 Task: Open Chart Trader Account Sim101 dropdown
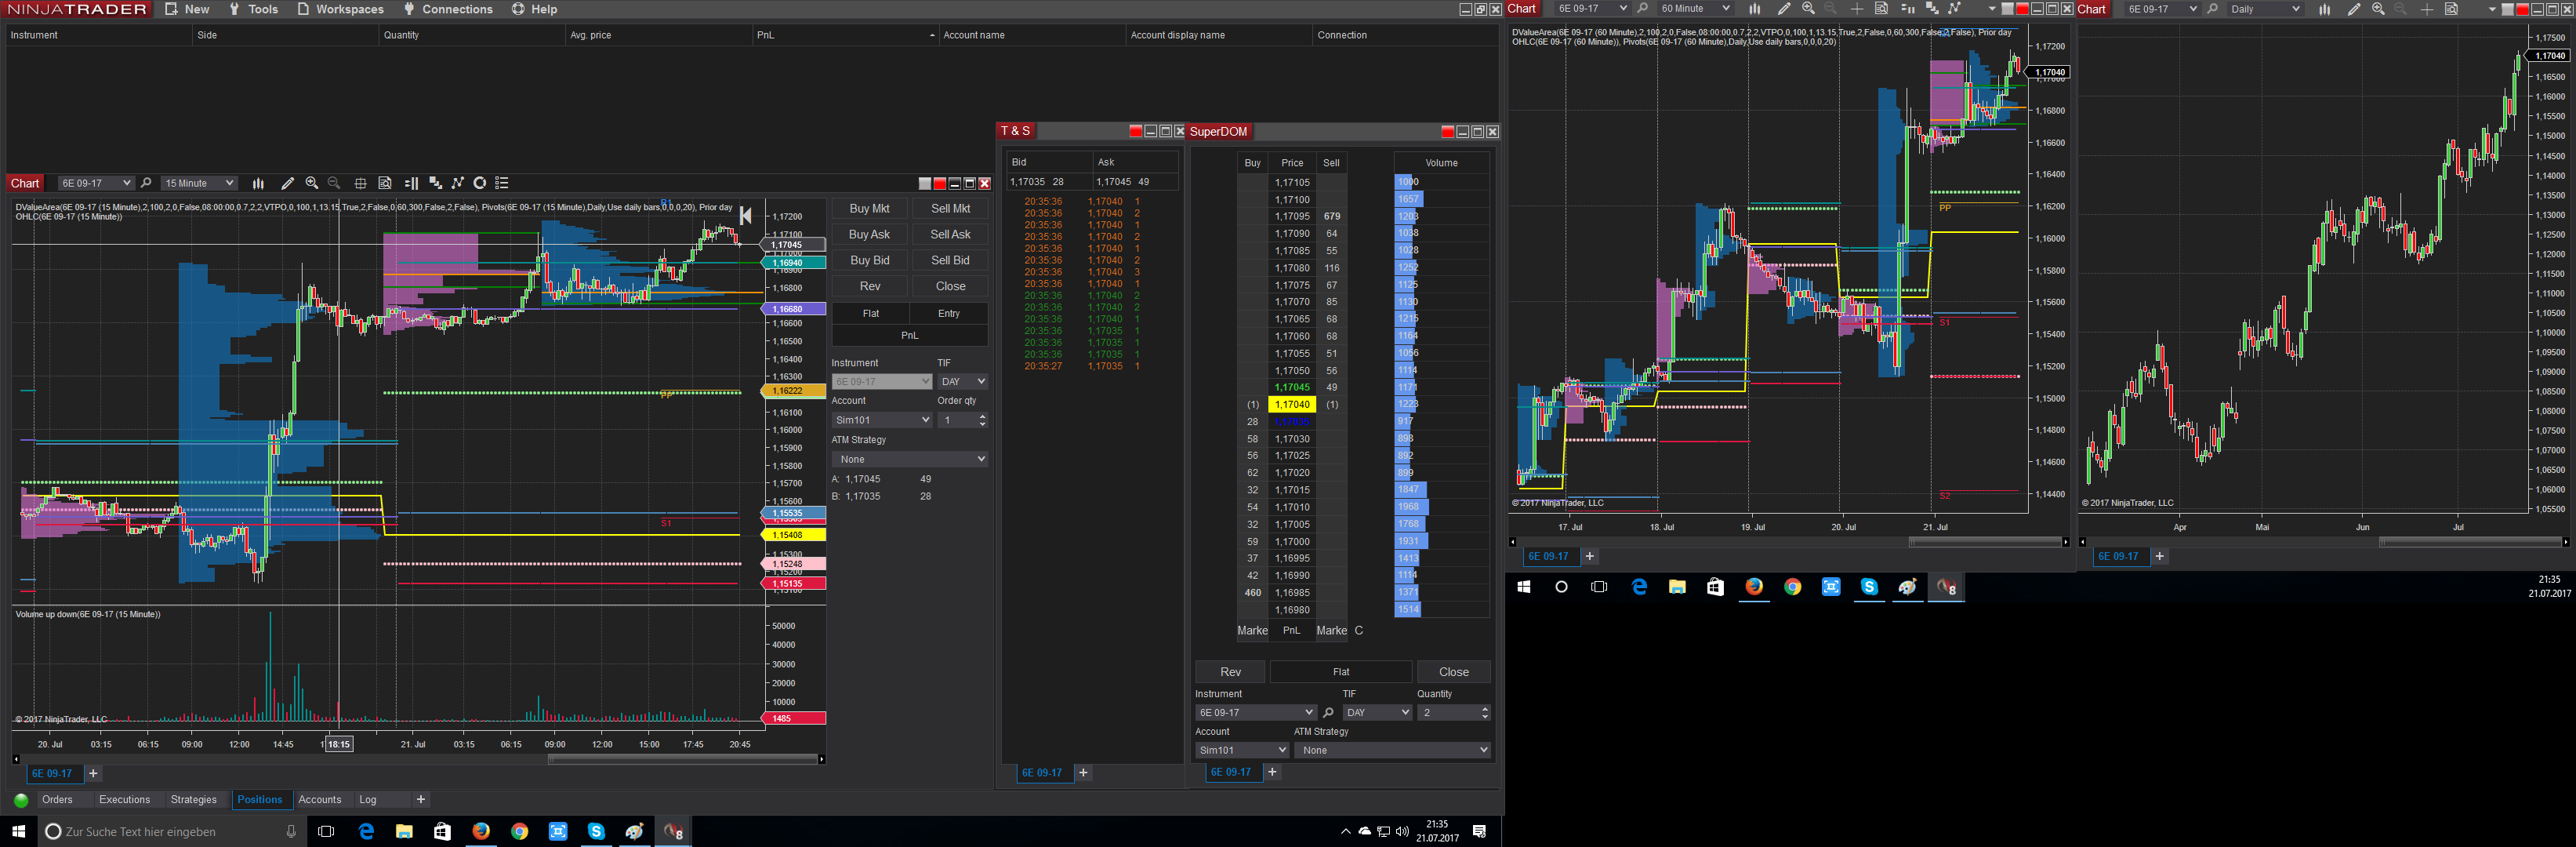point(882,420)
